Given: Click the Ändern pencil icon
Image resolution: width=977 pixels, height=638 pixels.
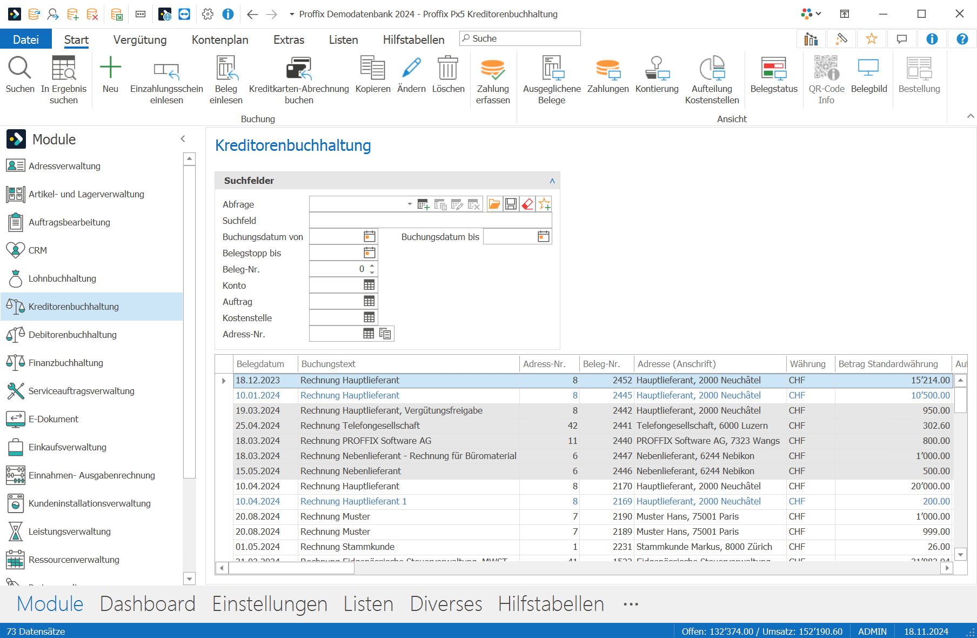Looking at the screenshot, I should [411, 68].
